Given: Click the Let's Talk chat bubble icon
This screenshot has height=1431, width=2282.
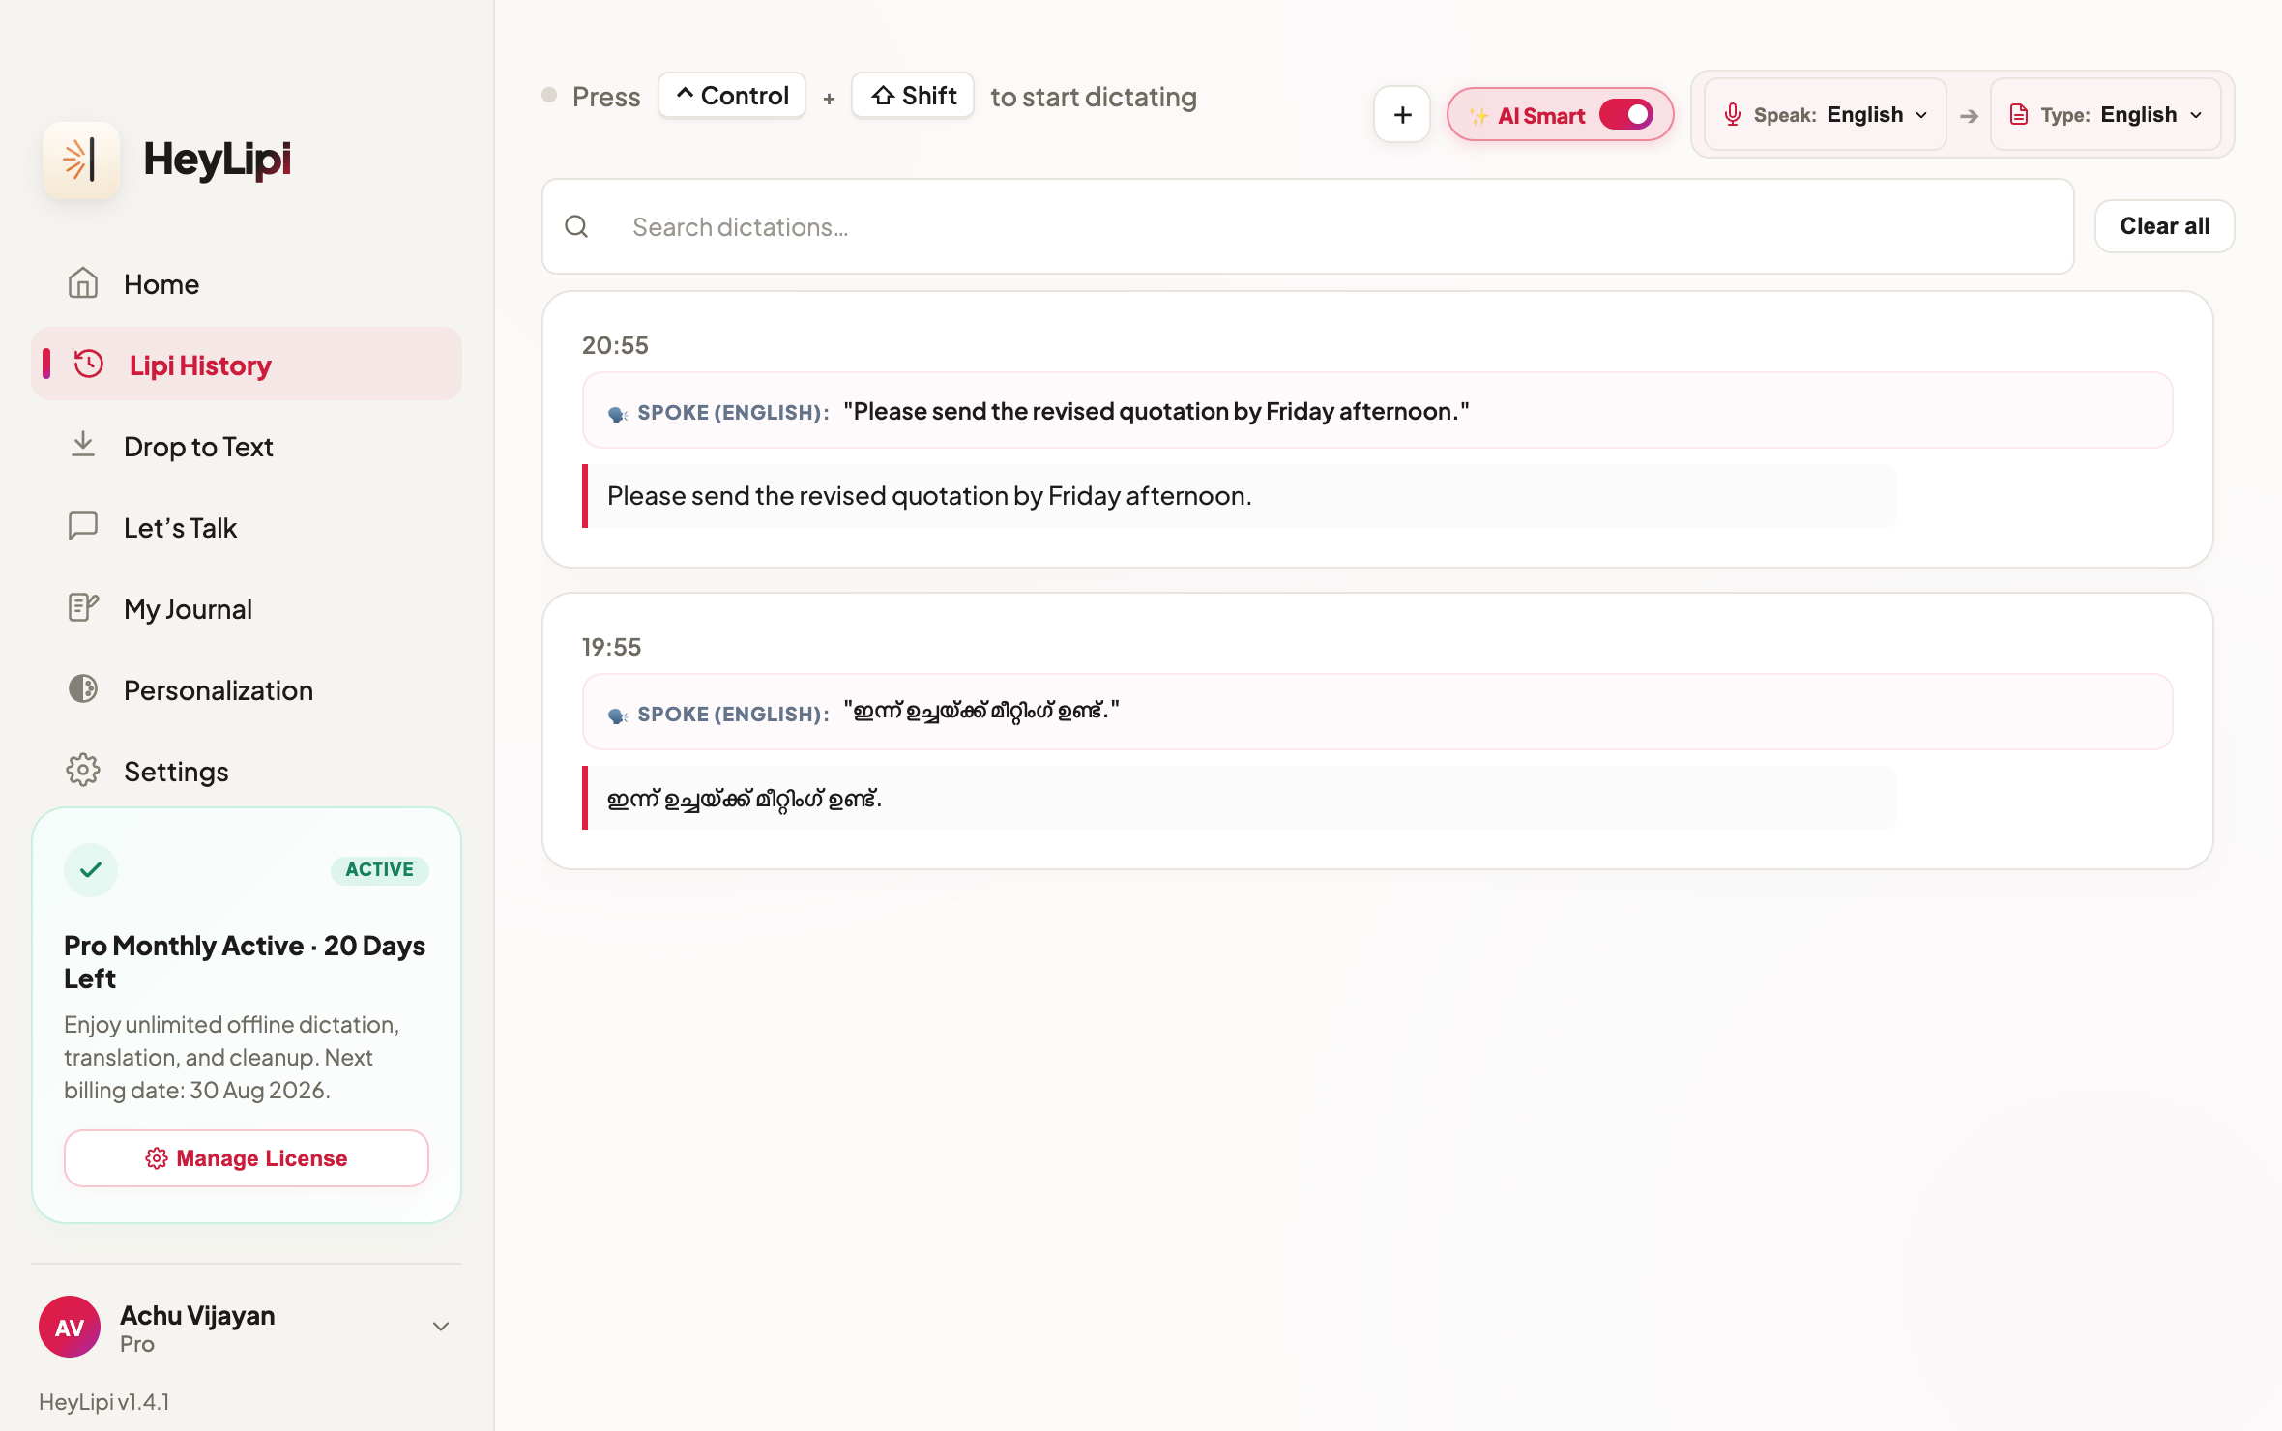Looking at the screenshot, I should (x=83, y=527).
